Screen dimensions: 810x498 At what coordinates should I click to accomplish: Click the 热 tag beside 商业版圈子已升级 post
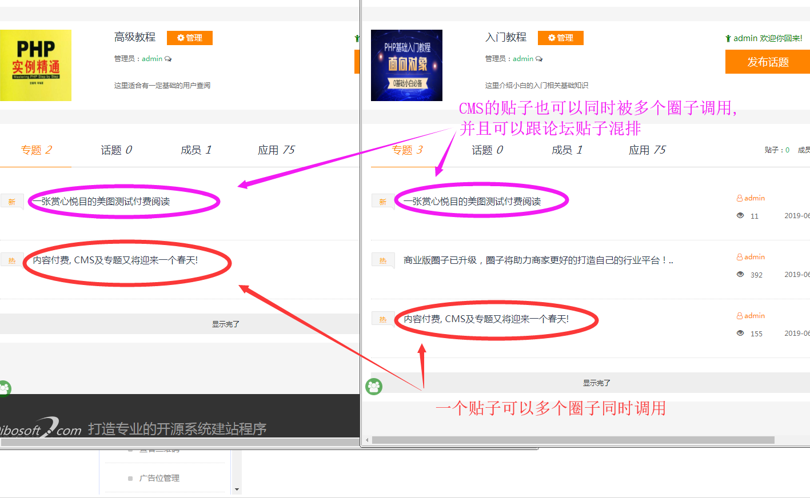tap(382, 261)
